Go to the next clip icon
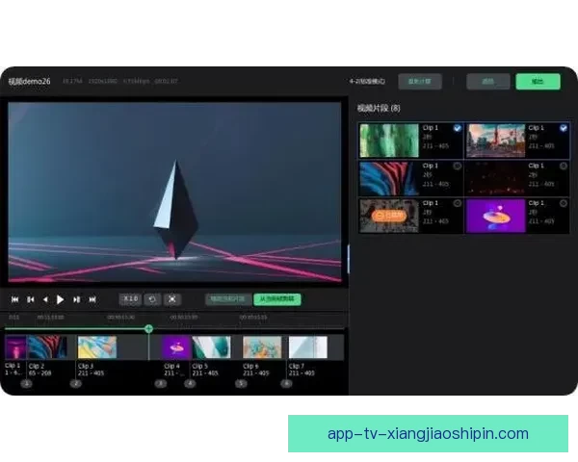This screenshot has width=578, height=462. 77,299
